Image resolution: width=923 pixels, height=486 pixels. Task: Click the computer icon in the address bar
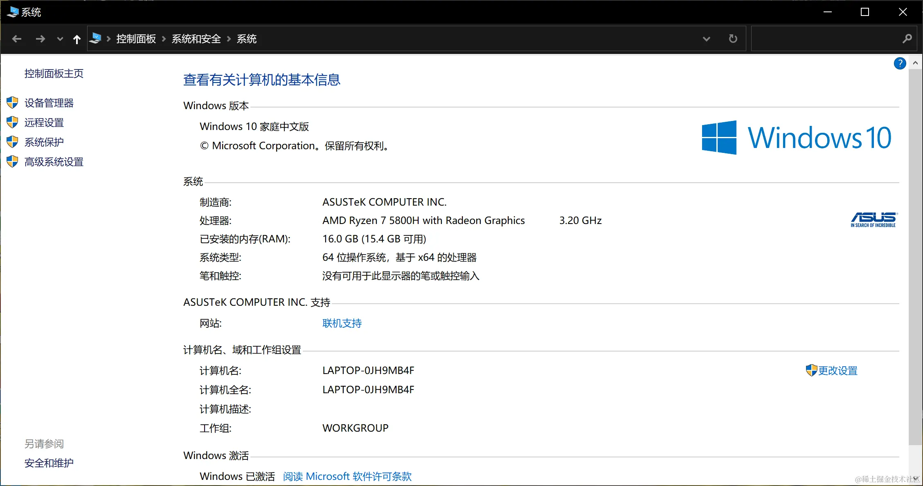pos(96,38)
